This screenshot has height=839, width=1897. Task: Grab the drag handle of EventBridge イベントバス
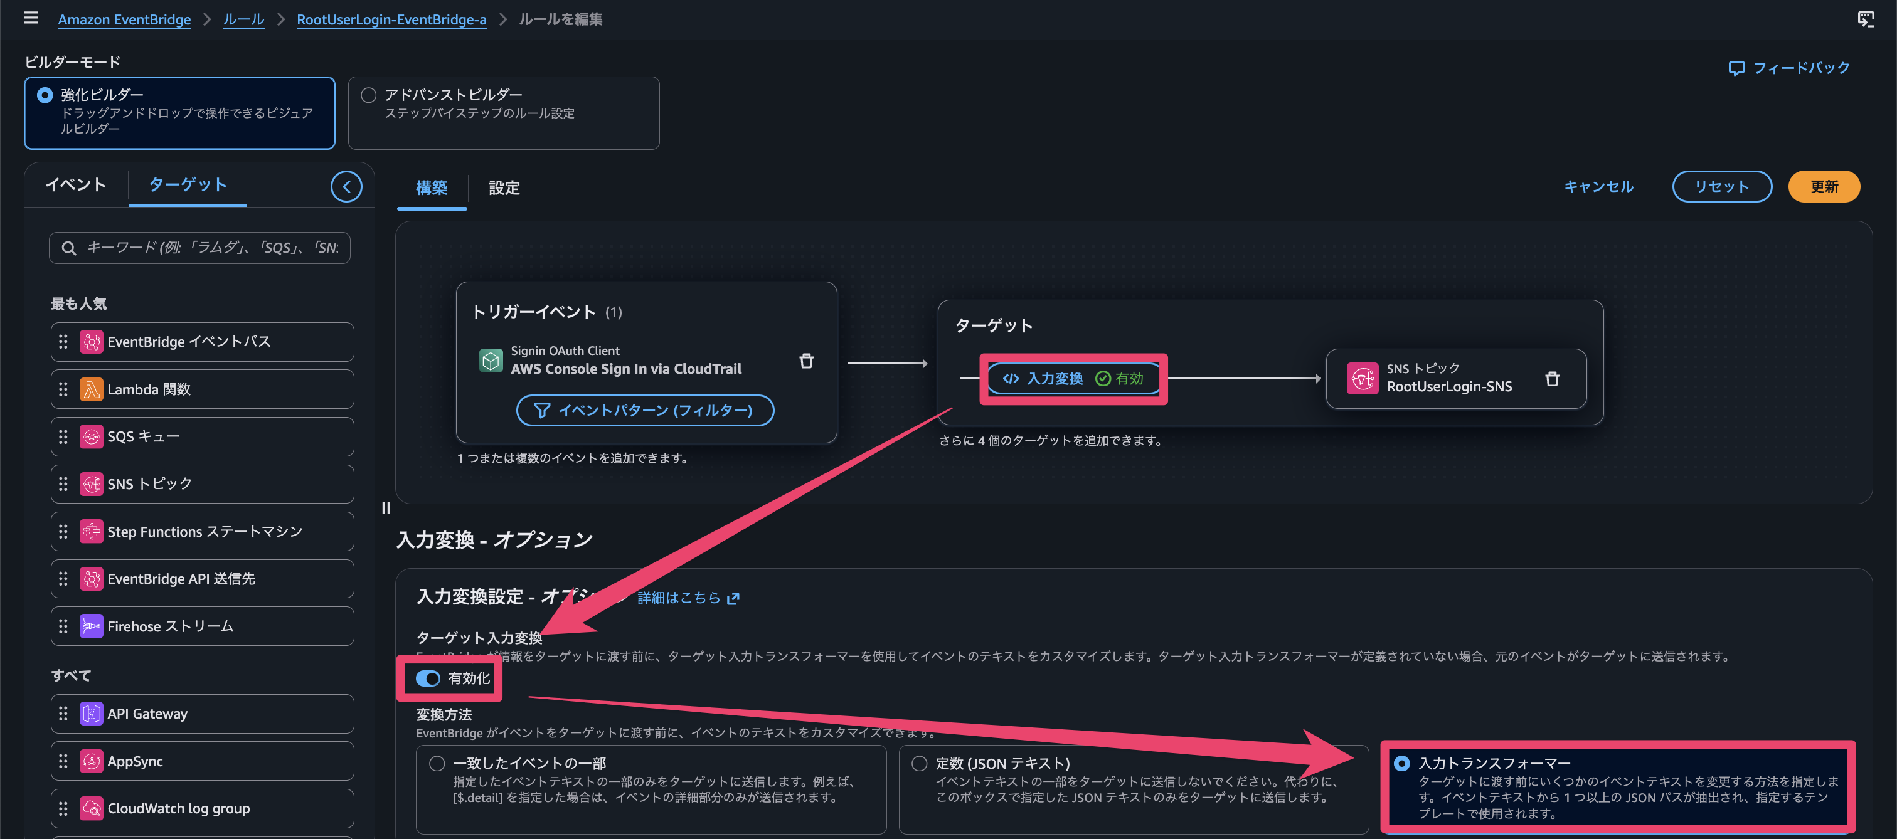pos(63,342)
